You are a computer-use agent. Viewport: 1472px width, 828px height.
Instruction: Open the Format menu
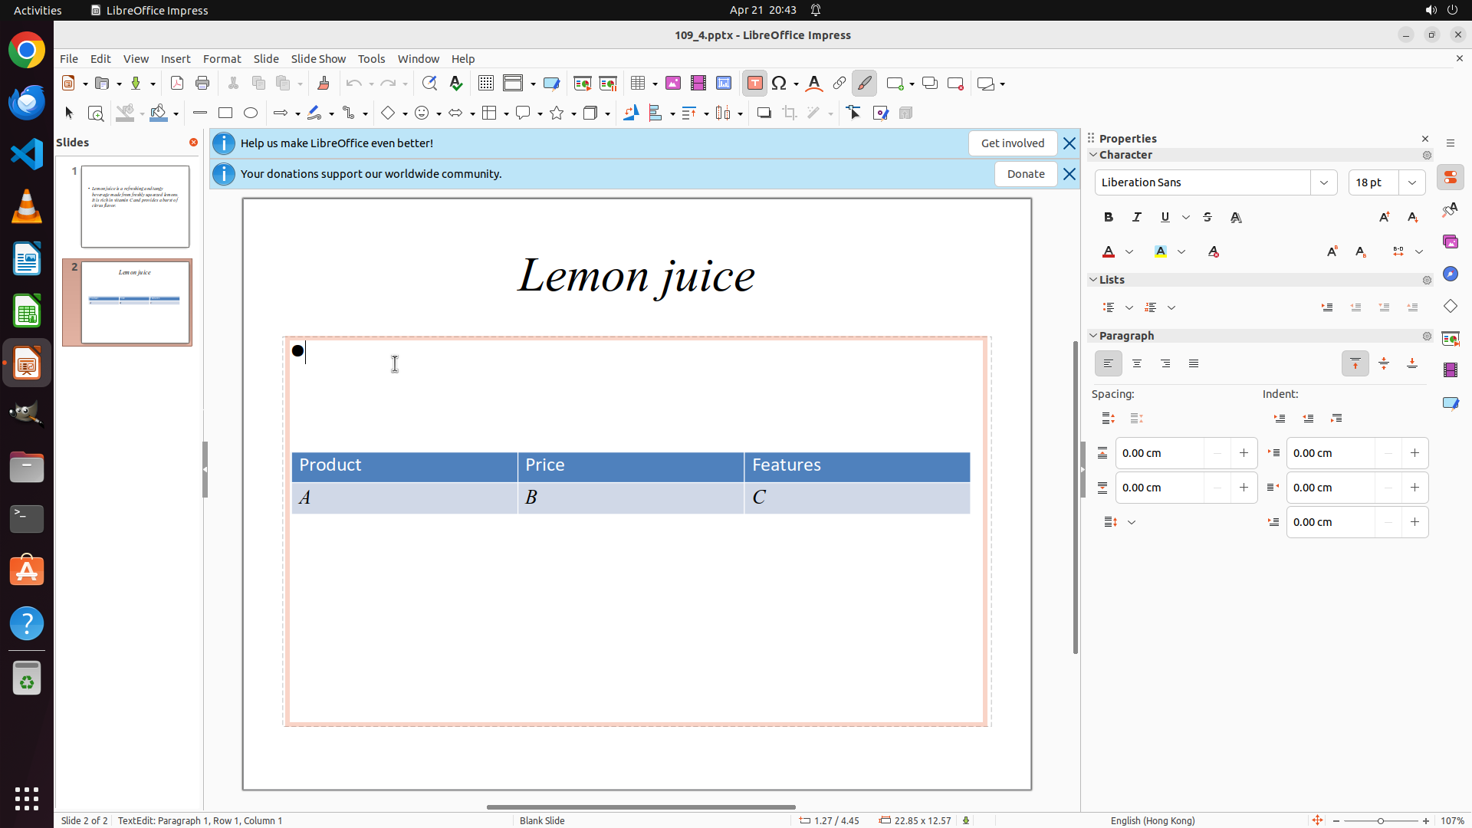pyautogui.click(x=222, y=59)
